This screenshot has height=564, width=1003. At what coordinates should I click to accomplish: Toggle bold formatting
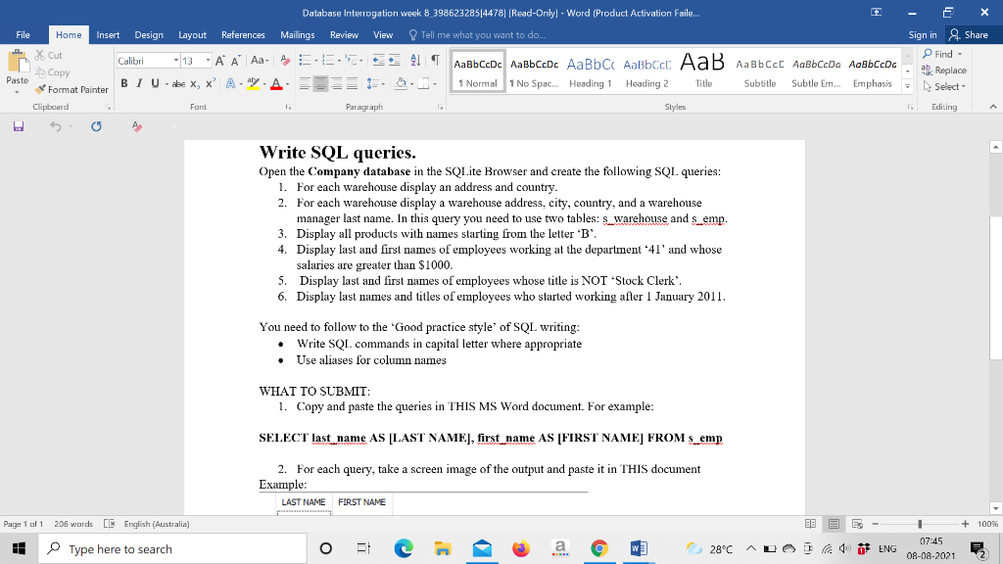tap(122, 83)
